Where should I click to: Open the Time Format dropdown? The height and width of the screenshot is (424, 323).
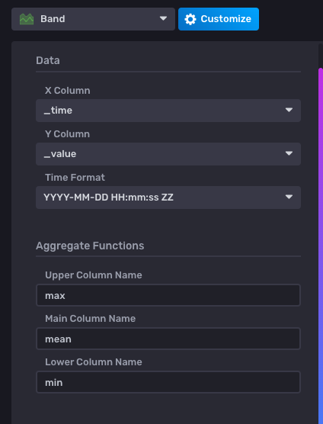[x=168, y=198]
